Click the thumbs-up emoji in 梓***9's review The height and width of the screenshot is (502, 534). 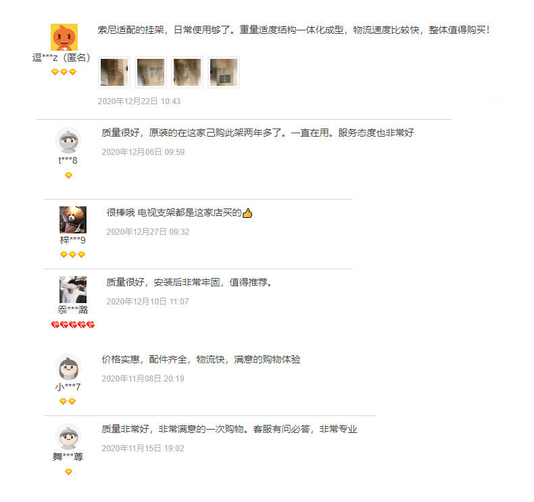[x=247, y=213]
